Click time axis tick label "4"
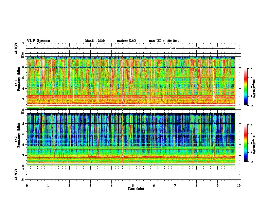269x208 pixels. pyautogui.click(x=112, y=186)
